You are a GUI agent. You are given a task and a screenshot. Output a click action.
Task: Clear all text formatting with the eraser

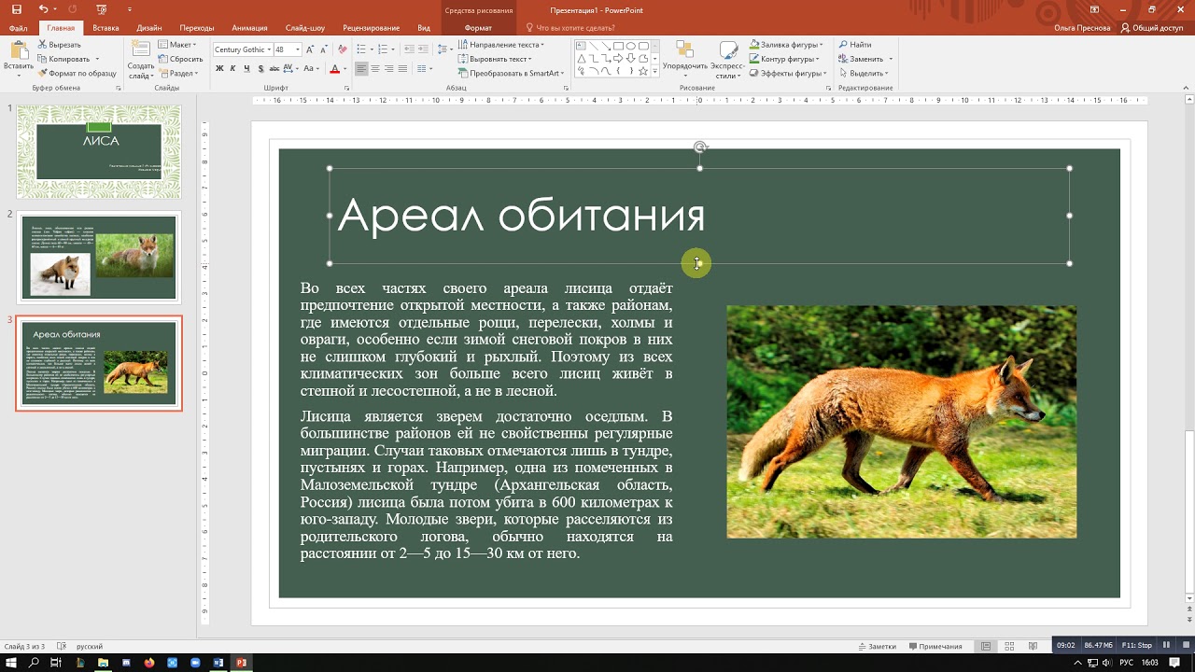pos(343,49)
